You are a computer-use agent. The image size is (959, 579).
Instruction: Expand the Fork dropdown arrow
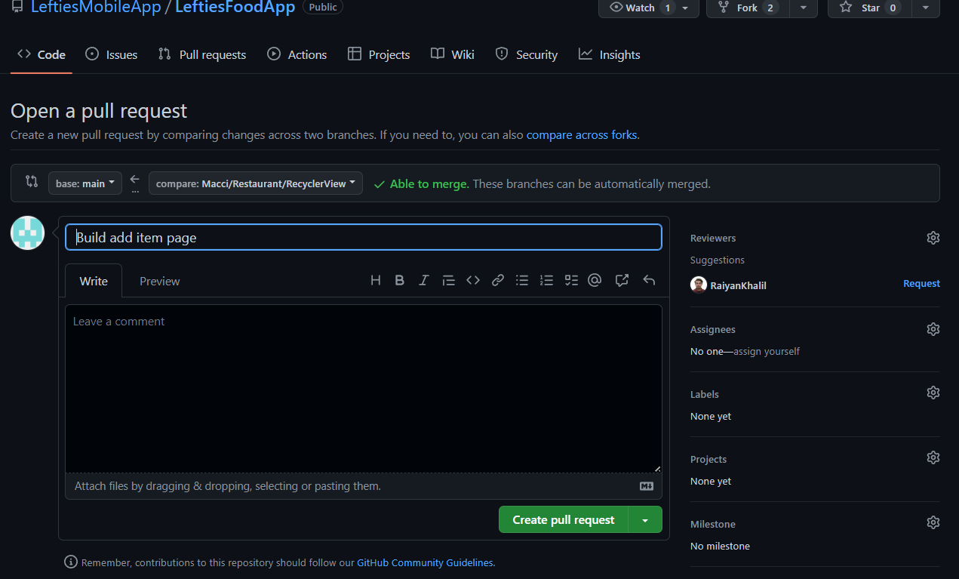[x=804, y=8]
